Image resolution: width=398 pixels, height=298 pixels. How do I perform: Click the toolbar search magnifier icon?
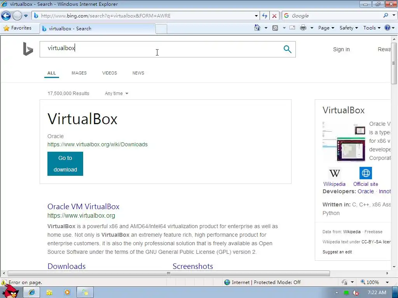(386, 16)
